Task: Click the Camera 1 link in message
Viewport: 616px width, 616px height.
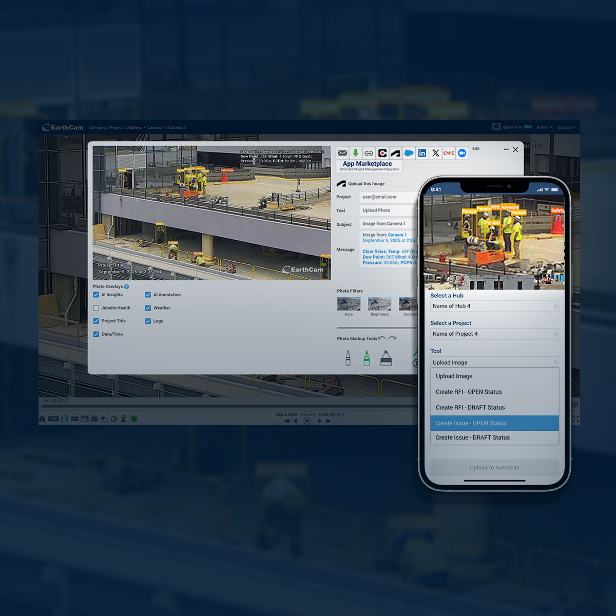Action: pyautogui.click(x=397, y=235)
